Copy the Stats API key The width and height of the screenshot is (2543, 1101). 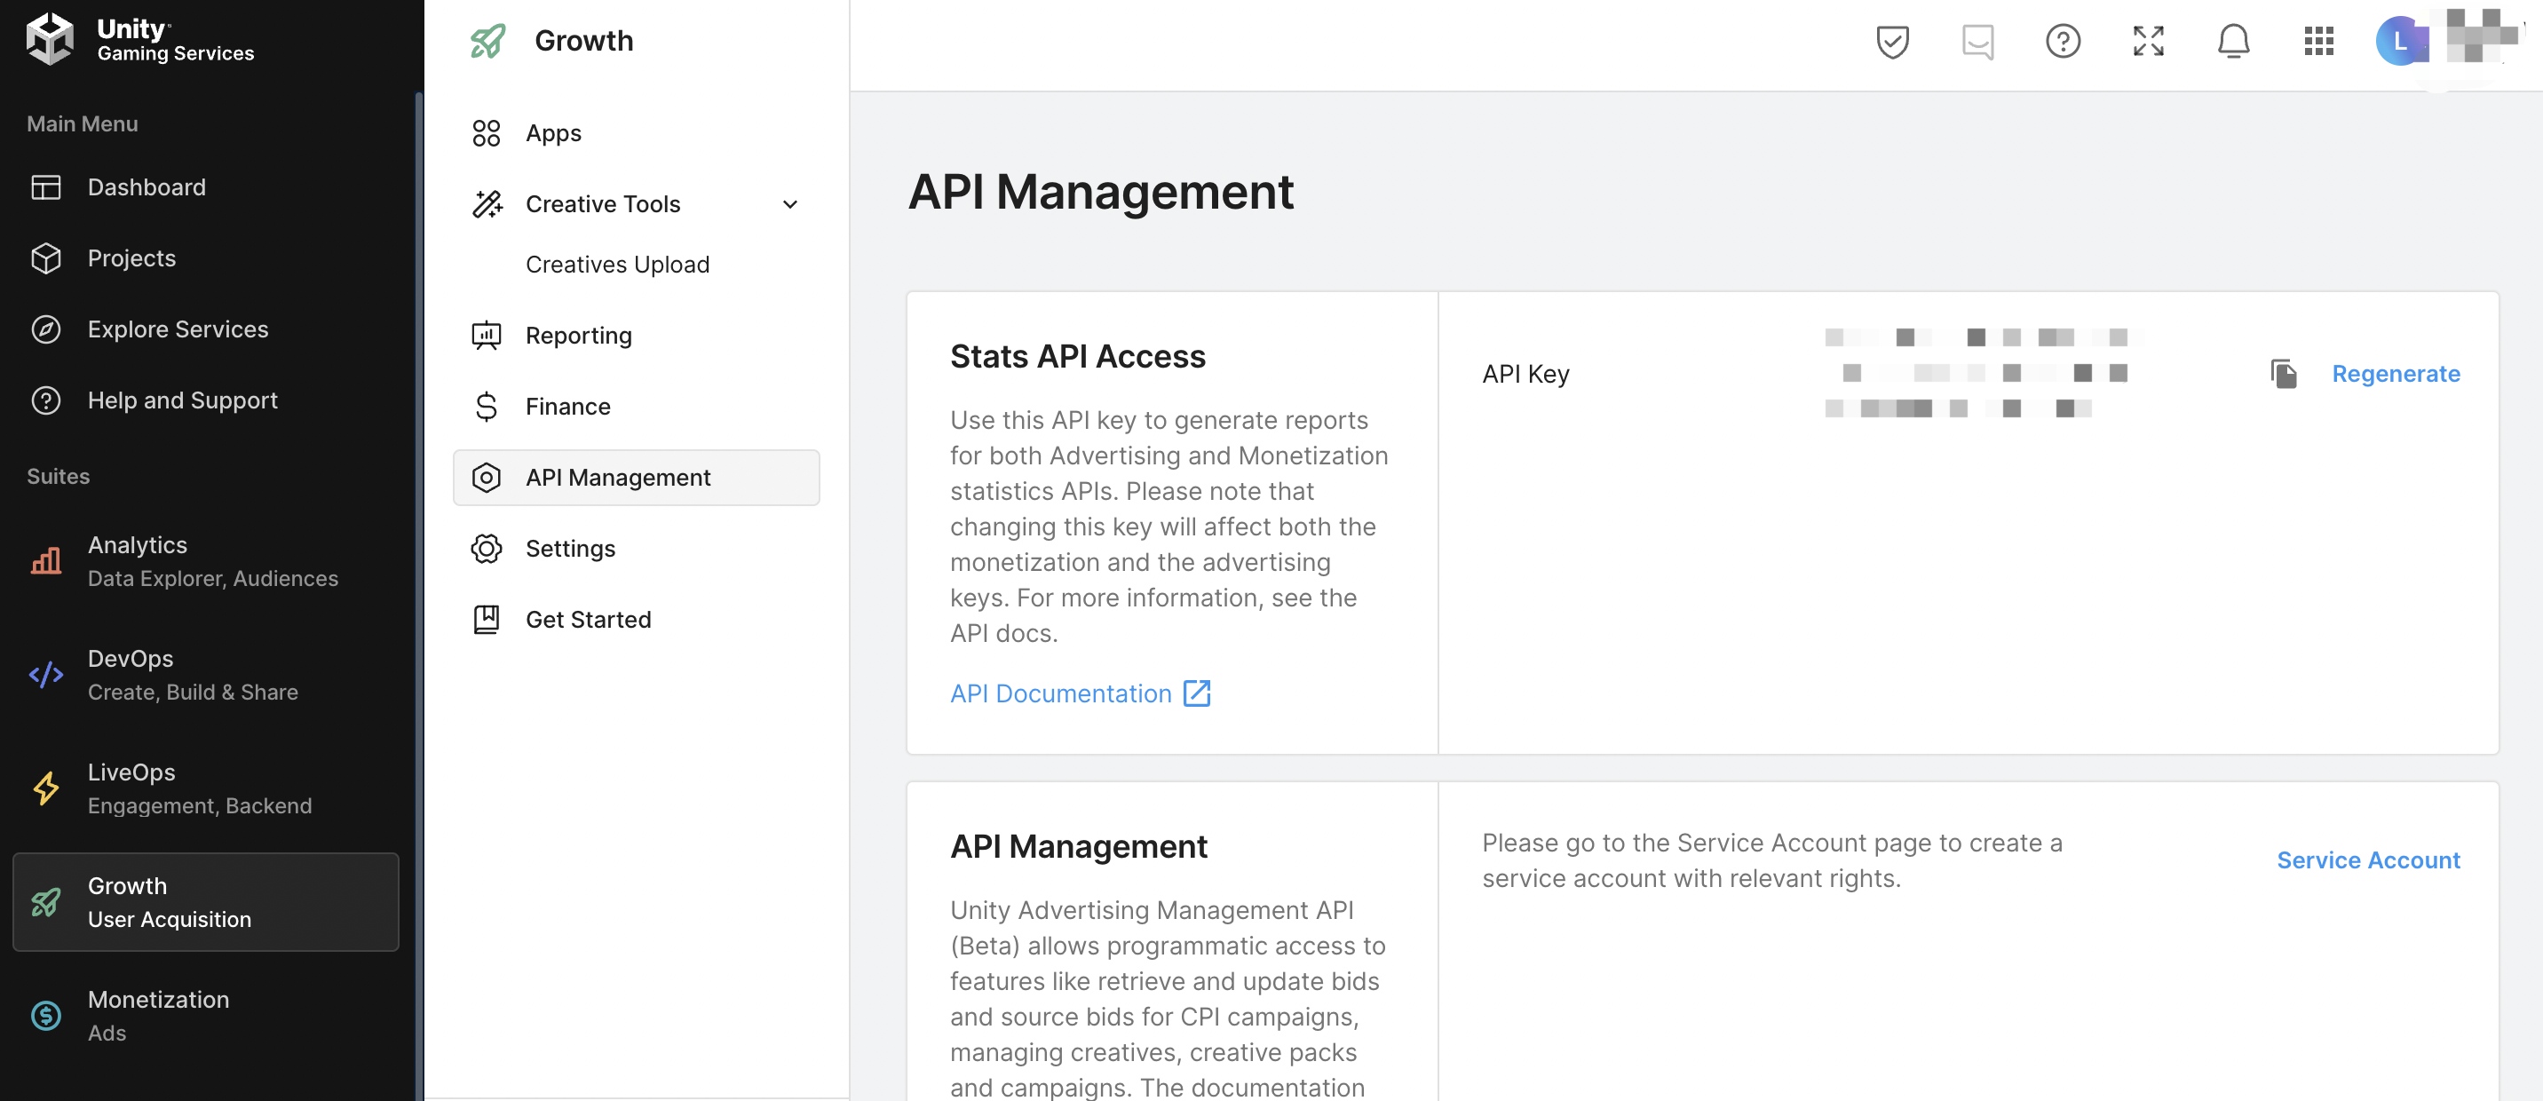click(2284, 374)
